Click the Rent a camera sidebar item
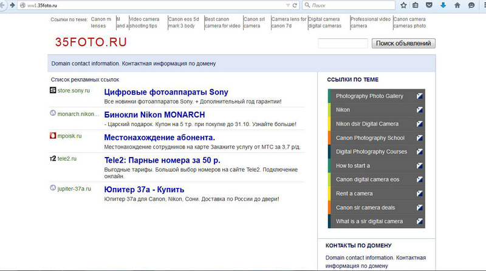Viewport: 486px width, 271px height. click(x=354, y=193)
